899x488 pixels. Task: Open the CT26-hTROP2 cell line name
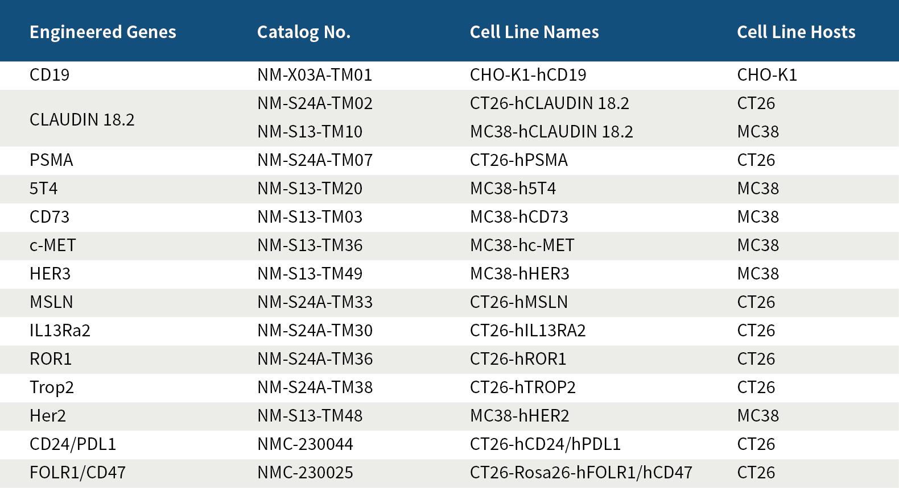click(x=522, y=387)
